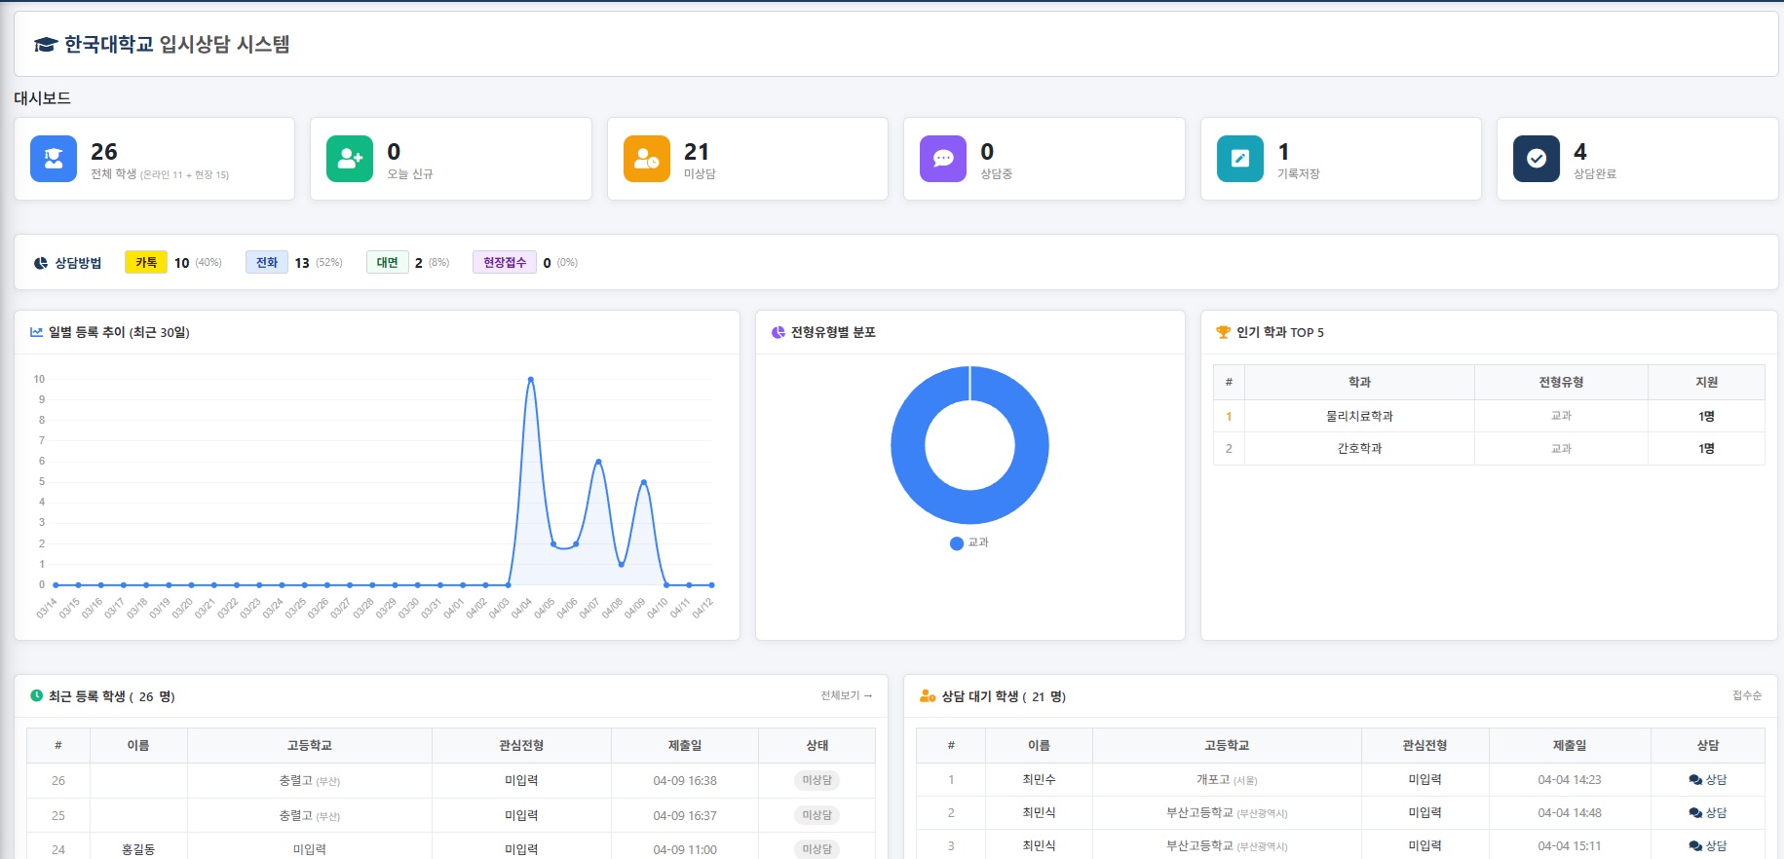Click the orange unconsulted students icon
Image resolution: width=1784 pixels, height=859 pixels.
pyautogui.click(x=646, y=159)
